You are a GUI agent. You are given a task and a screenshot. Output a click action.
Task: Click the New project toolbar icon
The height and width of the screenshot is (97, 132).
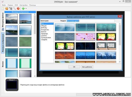pos(3,8)
